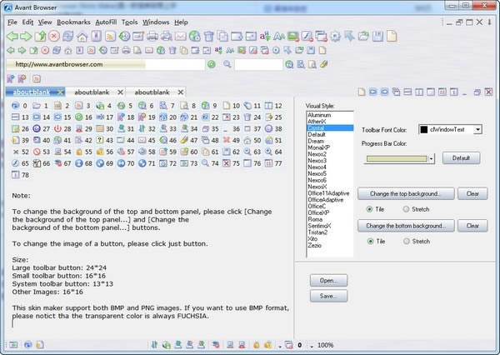
Task: Click the 100% zoom level in the status bar
Action: tap(325, 345)
